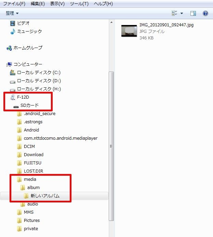
Task: Click the .estrongs folder icon
Action: point(19,122)
